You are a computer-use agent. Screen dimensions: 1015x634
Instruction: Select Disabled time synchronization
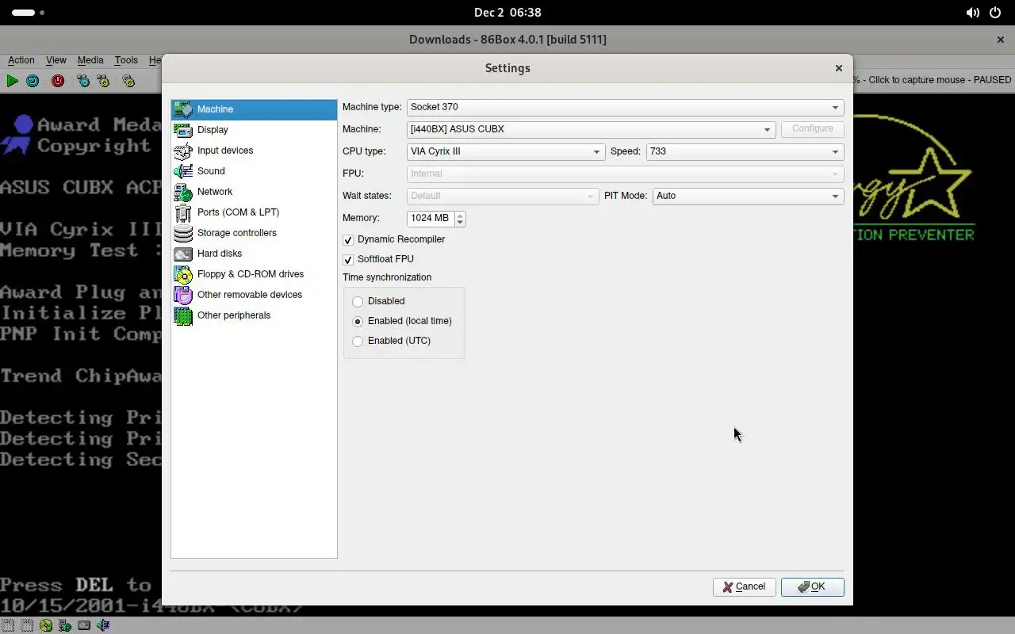358,301
